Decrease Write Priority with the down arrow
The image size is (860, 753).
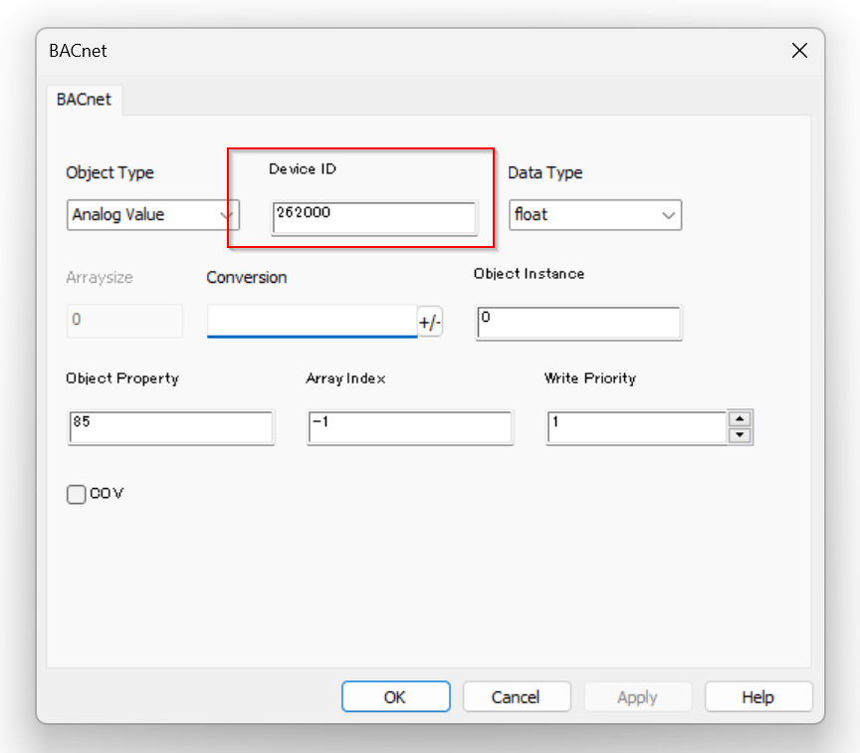click(x=740, y=435)
